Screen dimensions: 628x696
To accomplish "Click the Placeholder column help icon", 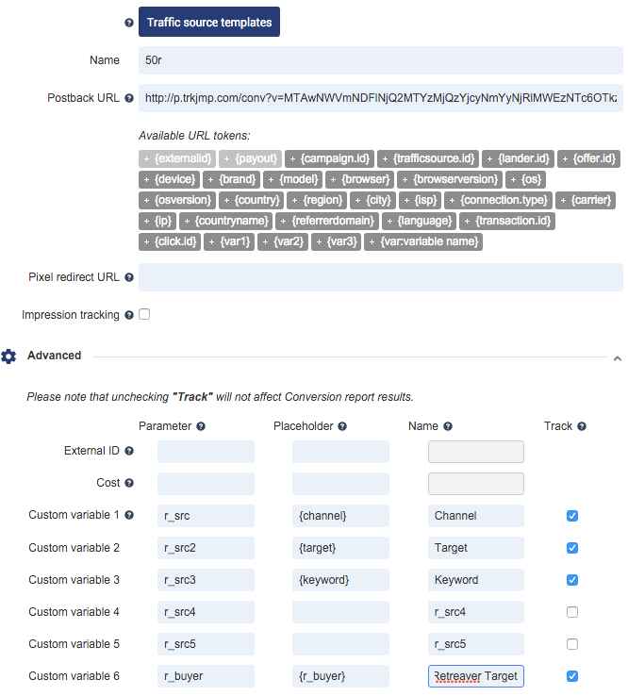I will pos(343,426).
